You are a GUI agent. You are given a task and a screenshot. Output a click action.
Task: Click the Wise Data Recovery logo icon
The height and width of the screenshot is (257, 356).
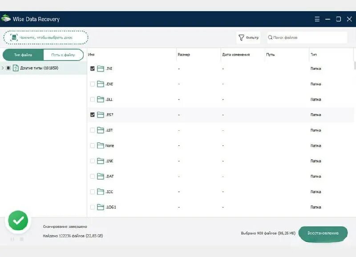6,18
